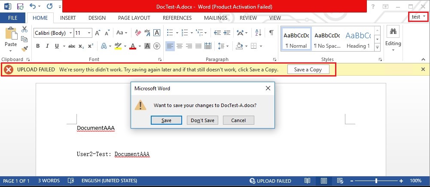Click the Sort A-Z icon
The image size is (430, 187).
(258, 33)
